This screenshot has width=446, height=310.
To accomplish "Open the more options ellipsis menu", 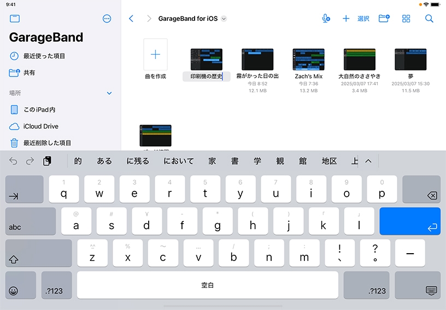I will tap(107, 19).
